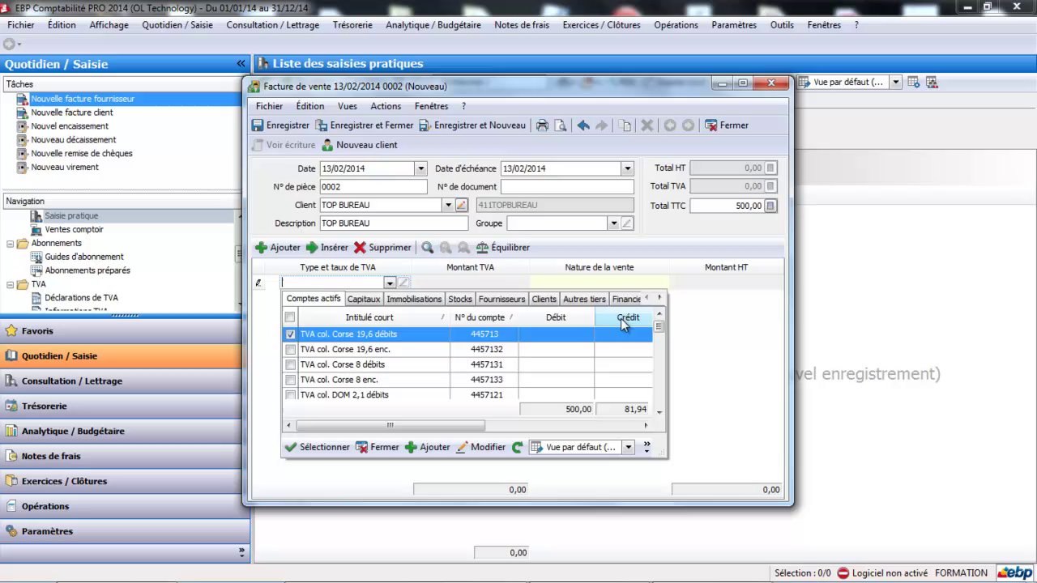Check TVA col. Corse 8 débits checkbox
This screenshot has height=583, width=1037.
coord(290,365)
